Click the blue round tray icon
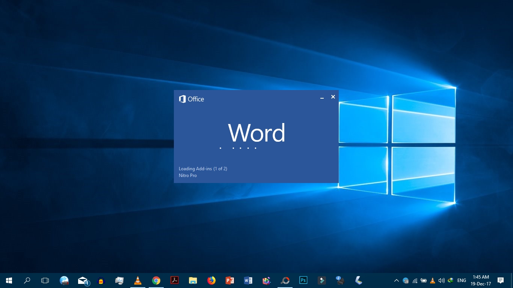The image size is (513, 288). 406,280
